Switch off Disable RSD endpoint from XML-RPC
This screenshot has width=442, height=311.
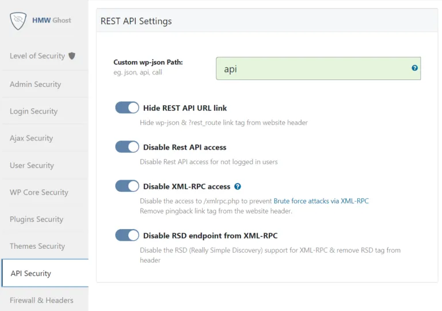tap(127, 235)
